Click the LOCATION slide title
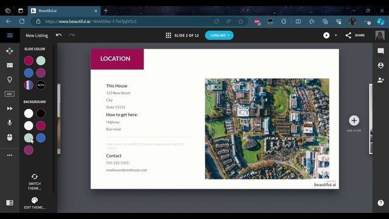This screenshot has width=389, height=219. pyautogui.click(x=115, y=58)
